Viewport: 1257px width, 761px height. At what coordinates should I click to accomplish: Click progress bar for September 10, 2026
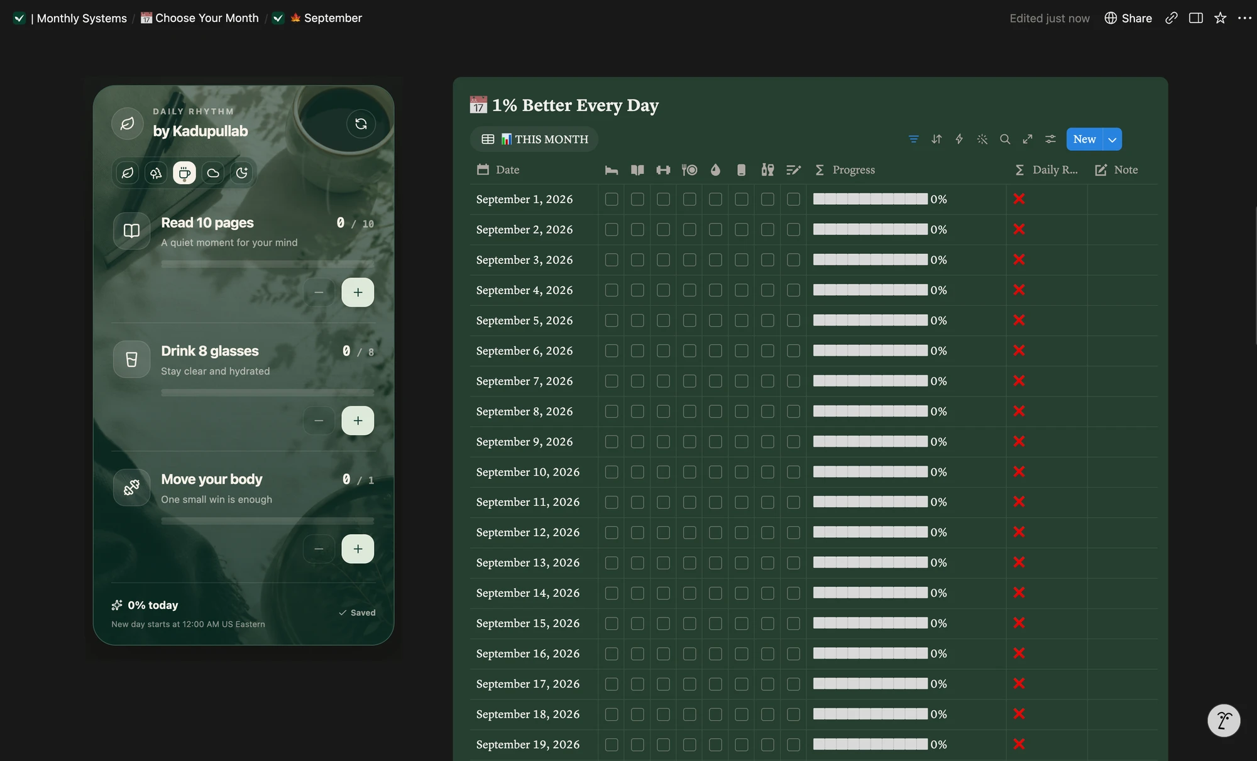pyautogui.click(x=870, y=472)
